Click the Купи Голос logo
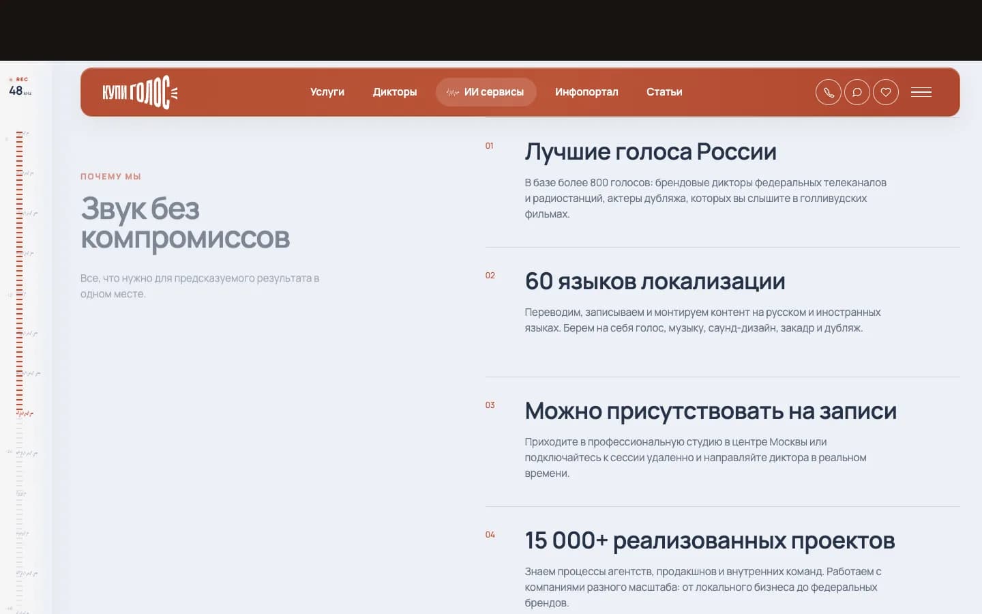This screenshot has width=982, height=614. 140,92
